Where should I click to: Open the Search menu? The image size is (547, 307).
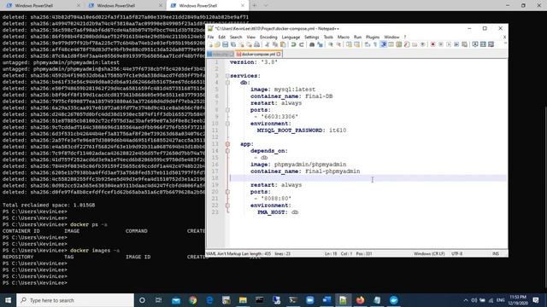click(x=236, y=37)
